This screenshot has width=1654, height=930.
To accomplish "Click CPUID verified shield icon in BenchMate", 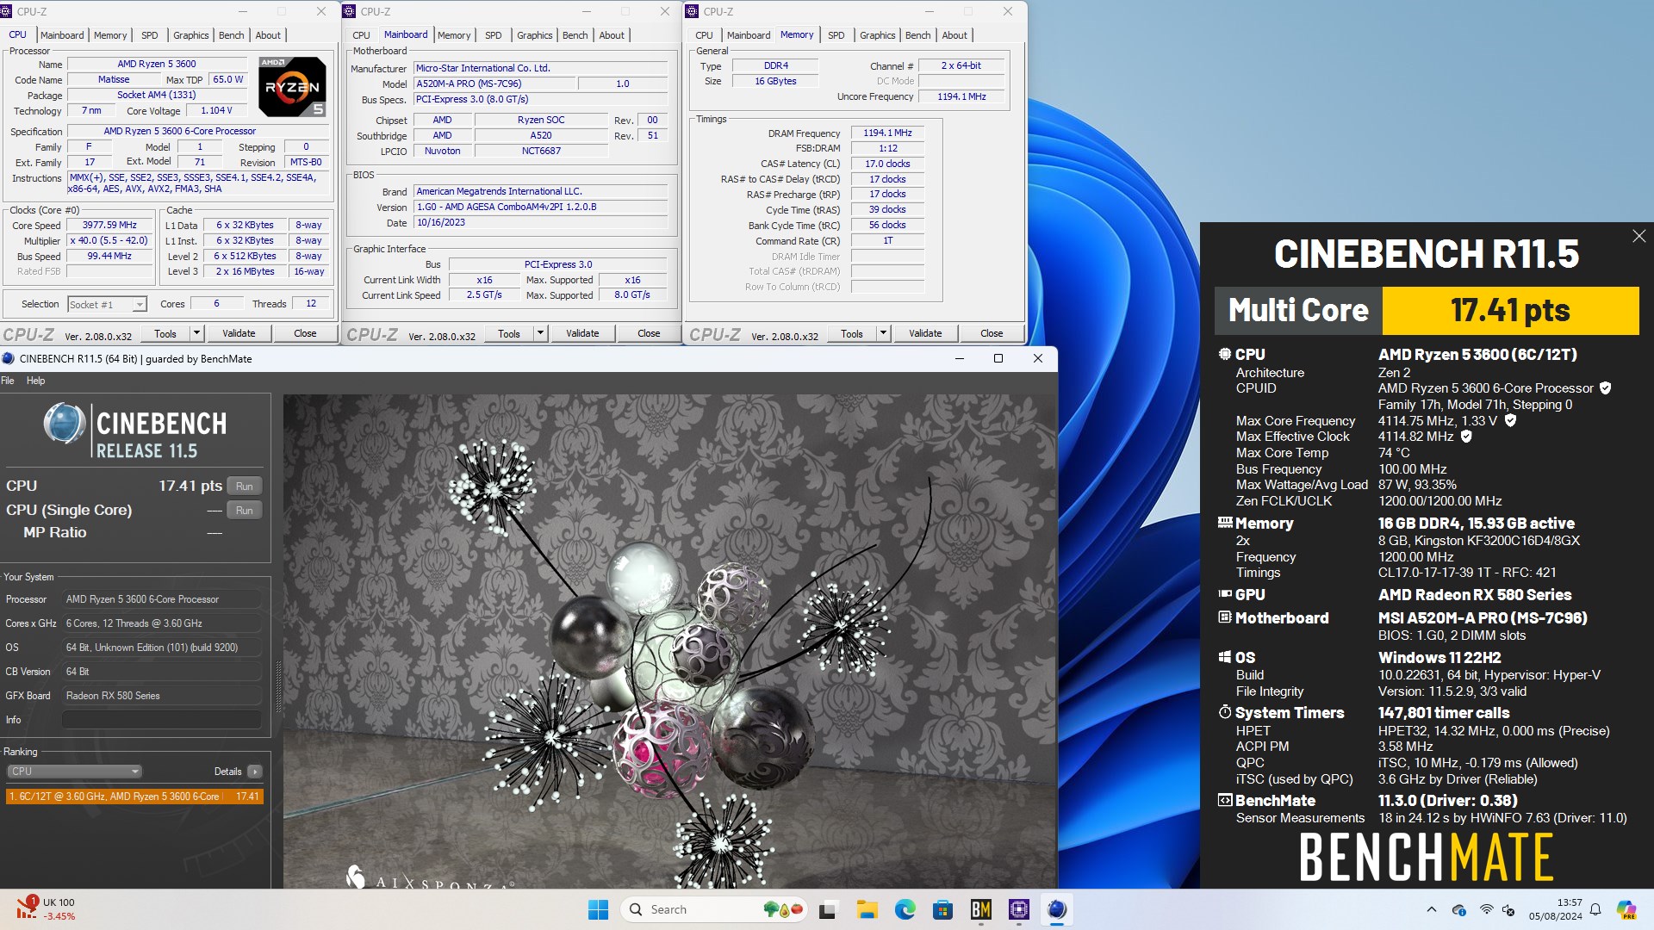I will click(1605, 388).
